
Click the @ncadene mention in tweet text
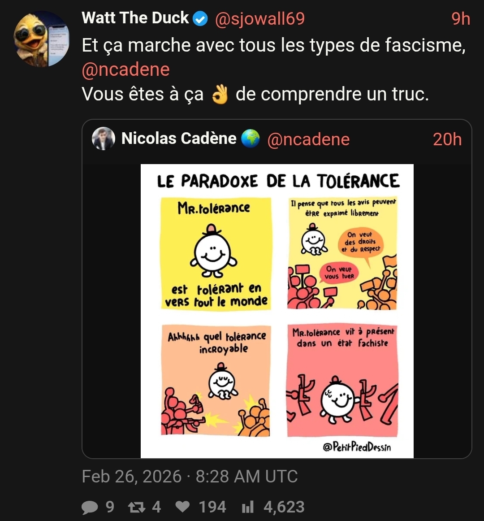tap(126, 69)
